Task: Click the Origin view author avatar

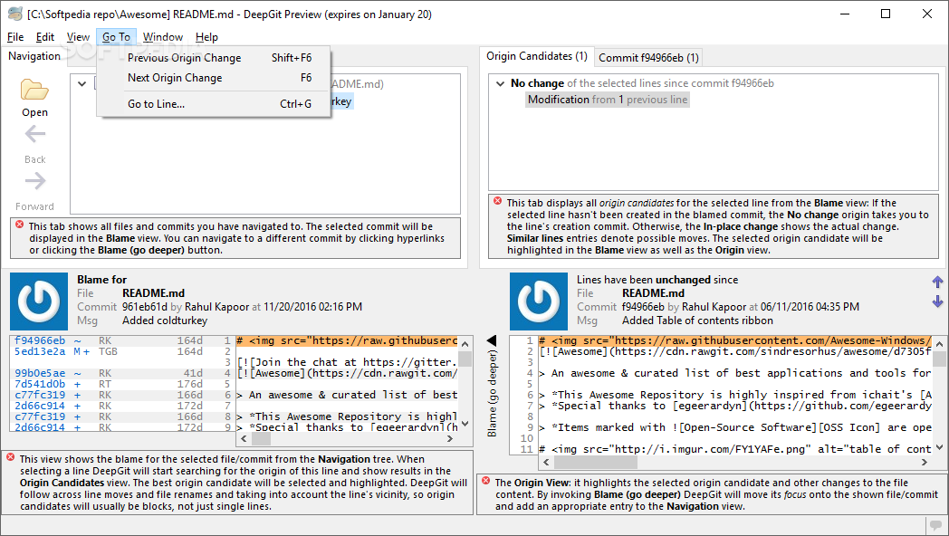Action: (x=539, y=301)
